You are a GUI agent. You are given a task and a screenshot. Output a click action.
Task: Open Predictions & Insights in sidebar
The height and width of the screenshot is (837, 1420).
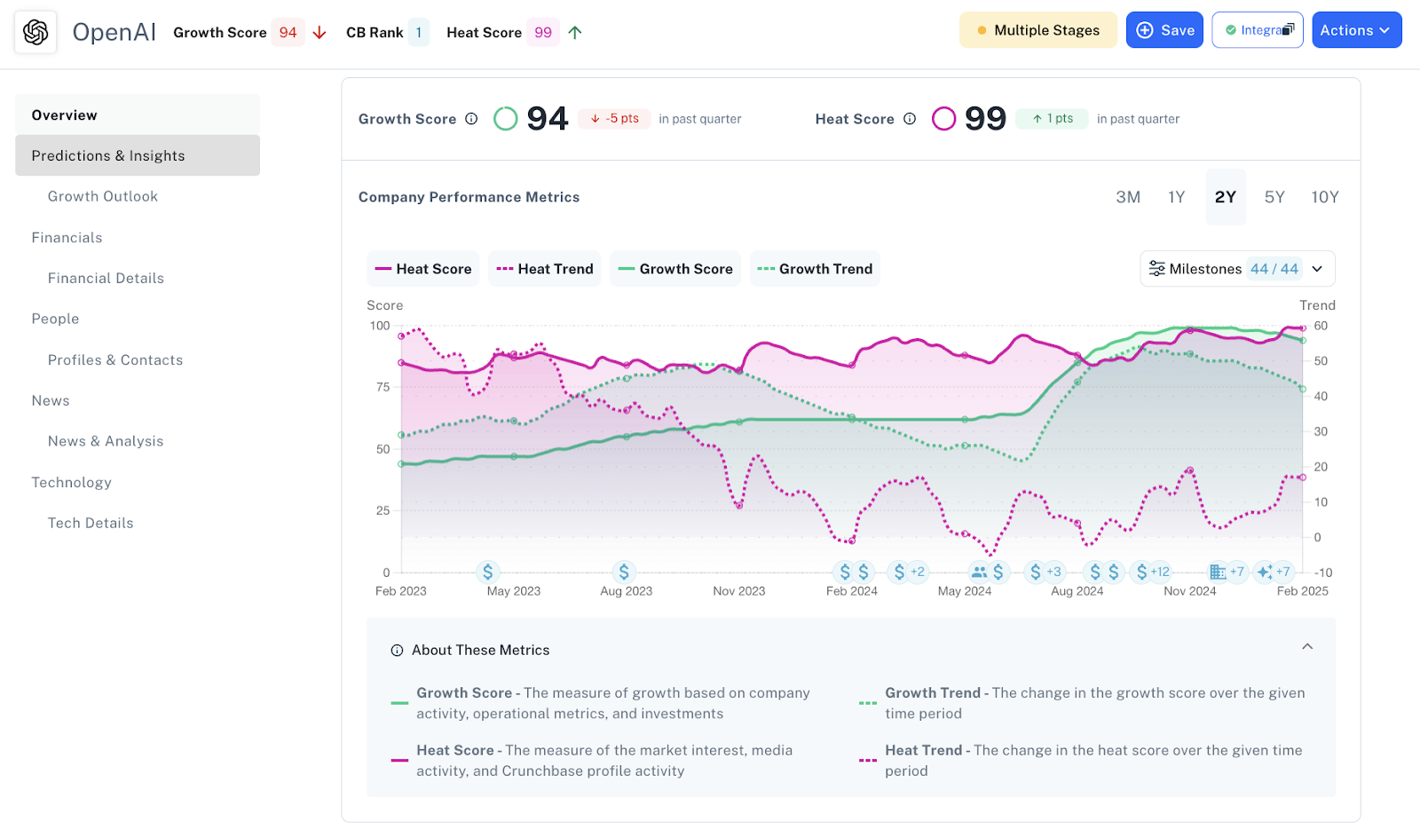138,155
